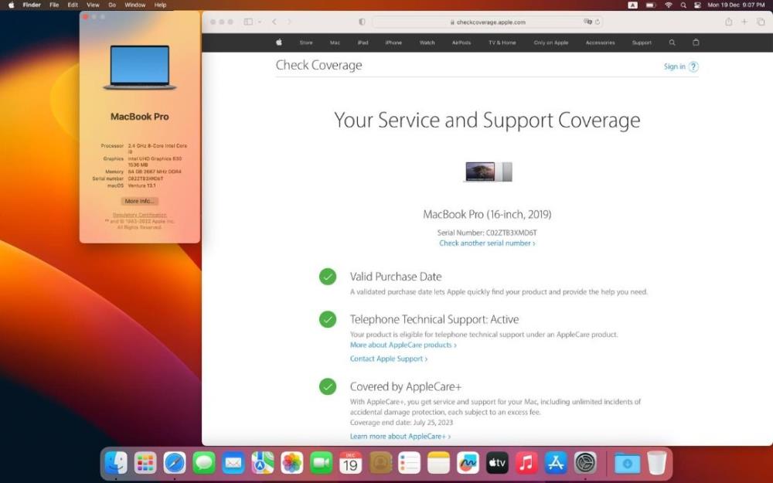This screenshot has height=483, width=773.
Task: Click the date and time in the menu bar
Action: point(736,5)
